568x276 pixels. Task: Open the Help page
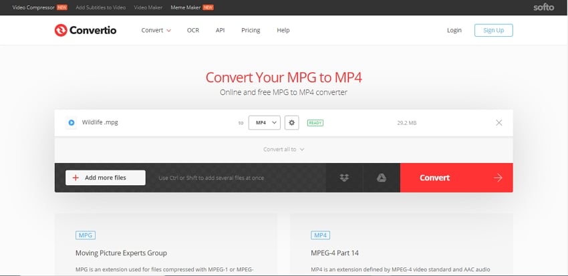point(283,31)
